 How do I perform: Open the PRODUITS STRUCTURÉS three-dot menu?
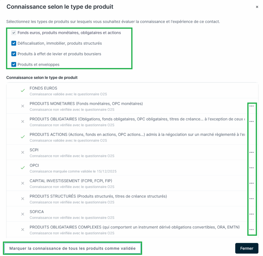[x=251, y=198]
